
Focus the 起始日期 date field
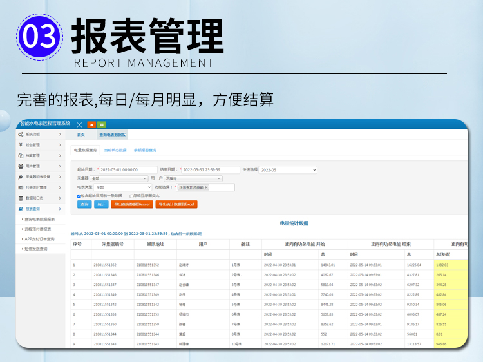(128, 170)
